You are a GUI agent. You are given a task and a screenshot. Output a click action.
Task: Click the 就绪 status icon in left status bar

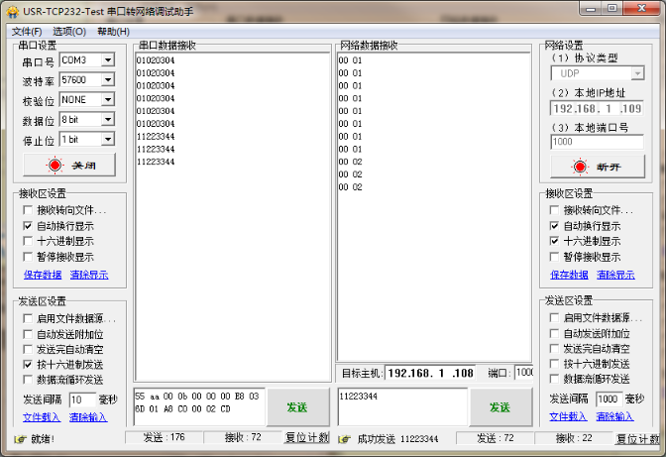(x=19, y=438)
